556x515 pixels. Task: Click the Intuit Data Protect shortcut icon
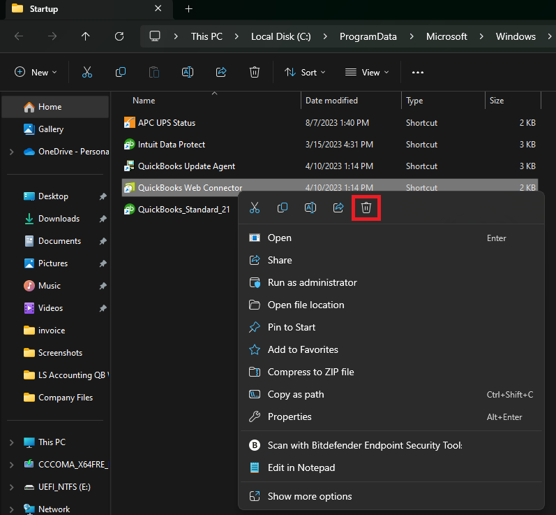pos(130,144)
